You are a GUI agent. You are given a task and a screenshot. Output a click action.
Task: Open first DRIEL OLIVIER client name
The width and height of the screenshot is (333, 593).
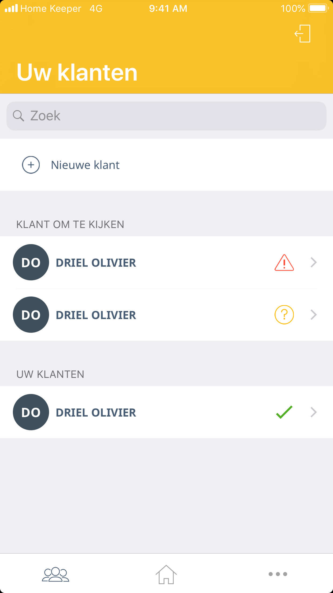[96, 263]
